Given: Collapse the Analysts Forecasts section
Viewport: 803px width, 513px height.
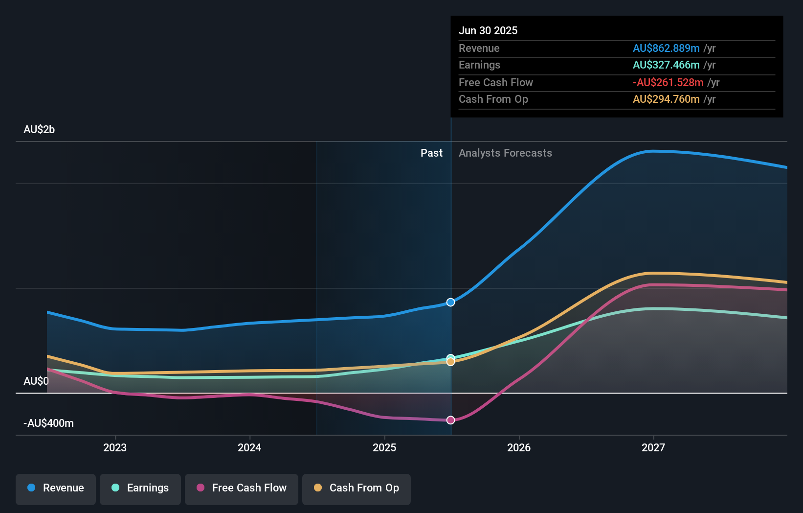Looking at the screenshot, I should point(505,153).
